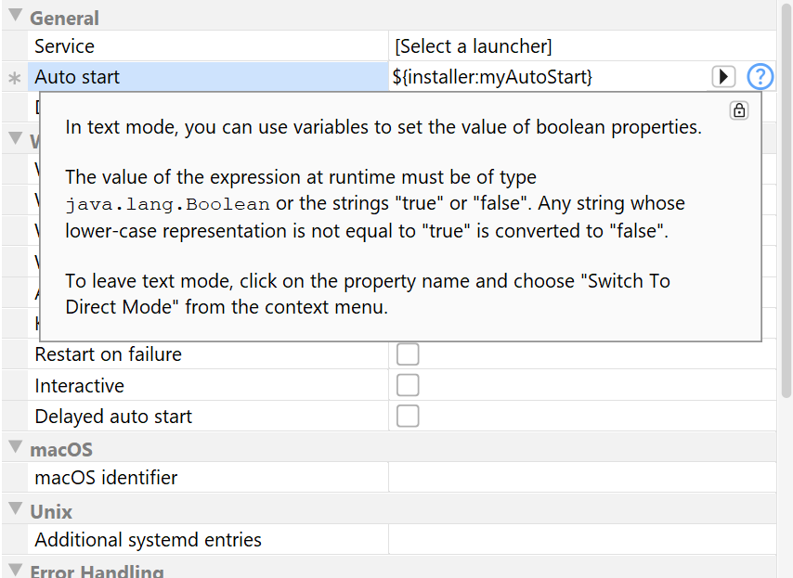Image resolution: width=793 pixels, height=578 pixels.
Task: Collapse the General section
Action: (x=16, y=17)
